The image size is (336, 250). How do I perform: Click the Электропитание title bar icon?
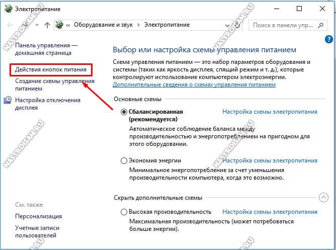[9, 9]
